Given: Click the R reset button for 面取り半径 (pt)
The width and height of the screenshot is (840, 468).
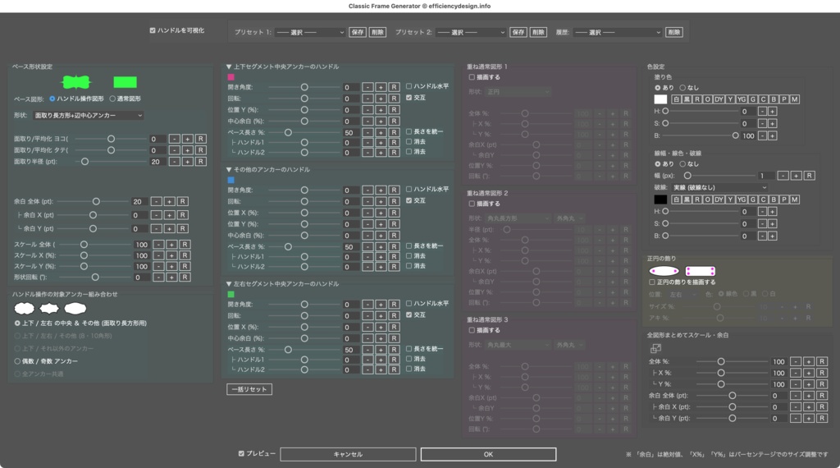Looking at the screenshot, I should click(200, 162).
